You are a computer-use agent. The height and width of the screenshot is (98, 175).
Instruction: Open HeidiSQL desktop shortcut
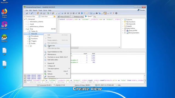click(4, 38)
